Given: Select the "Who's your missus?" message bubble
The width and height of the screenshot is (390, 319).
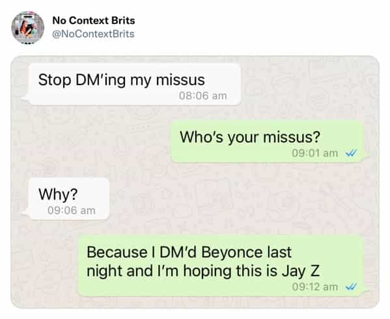Looking at the screenshot, I should tap(266, 142).
